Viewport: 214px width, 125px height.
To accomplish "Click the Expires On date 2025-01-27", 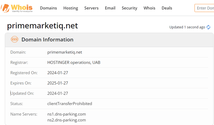I will tap(58, 83).
